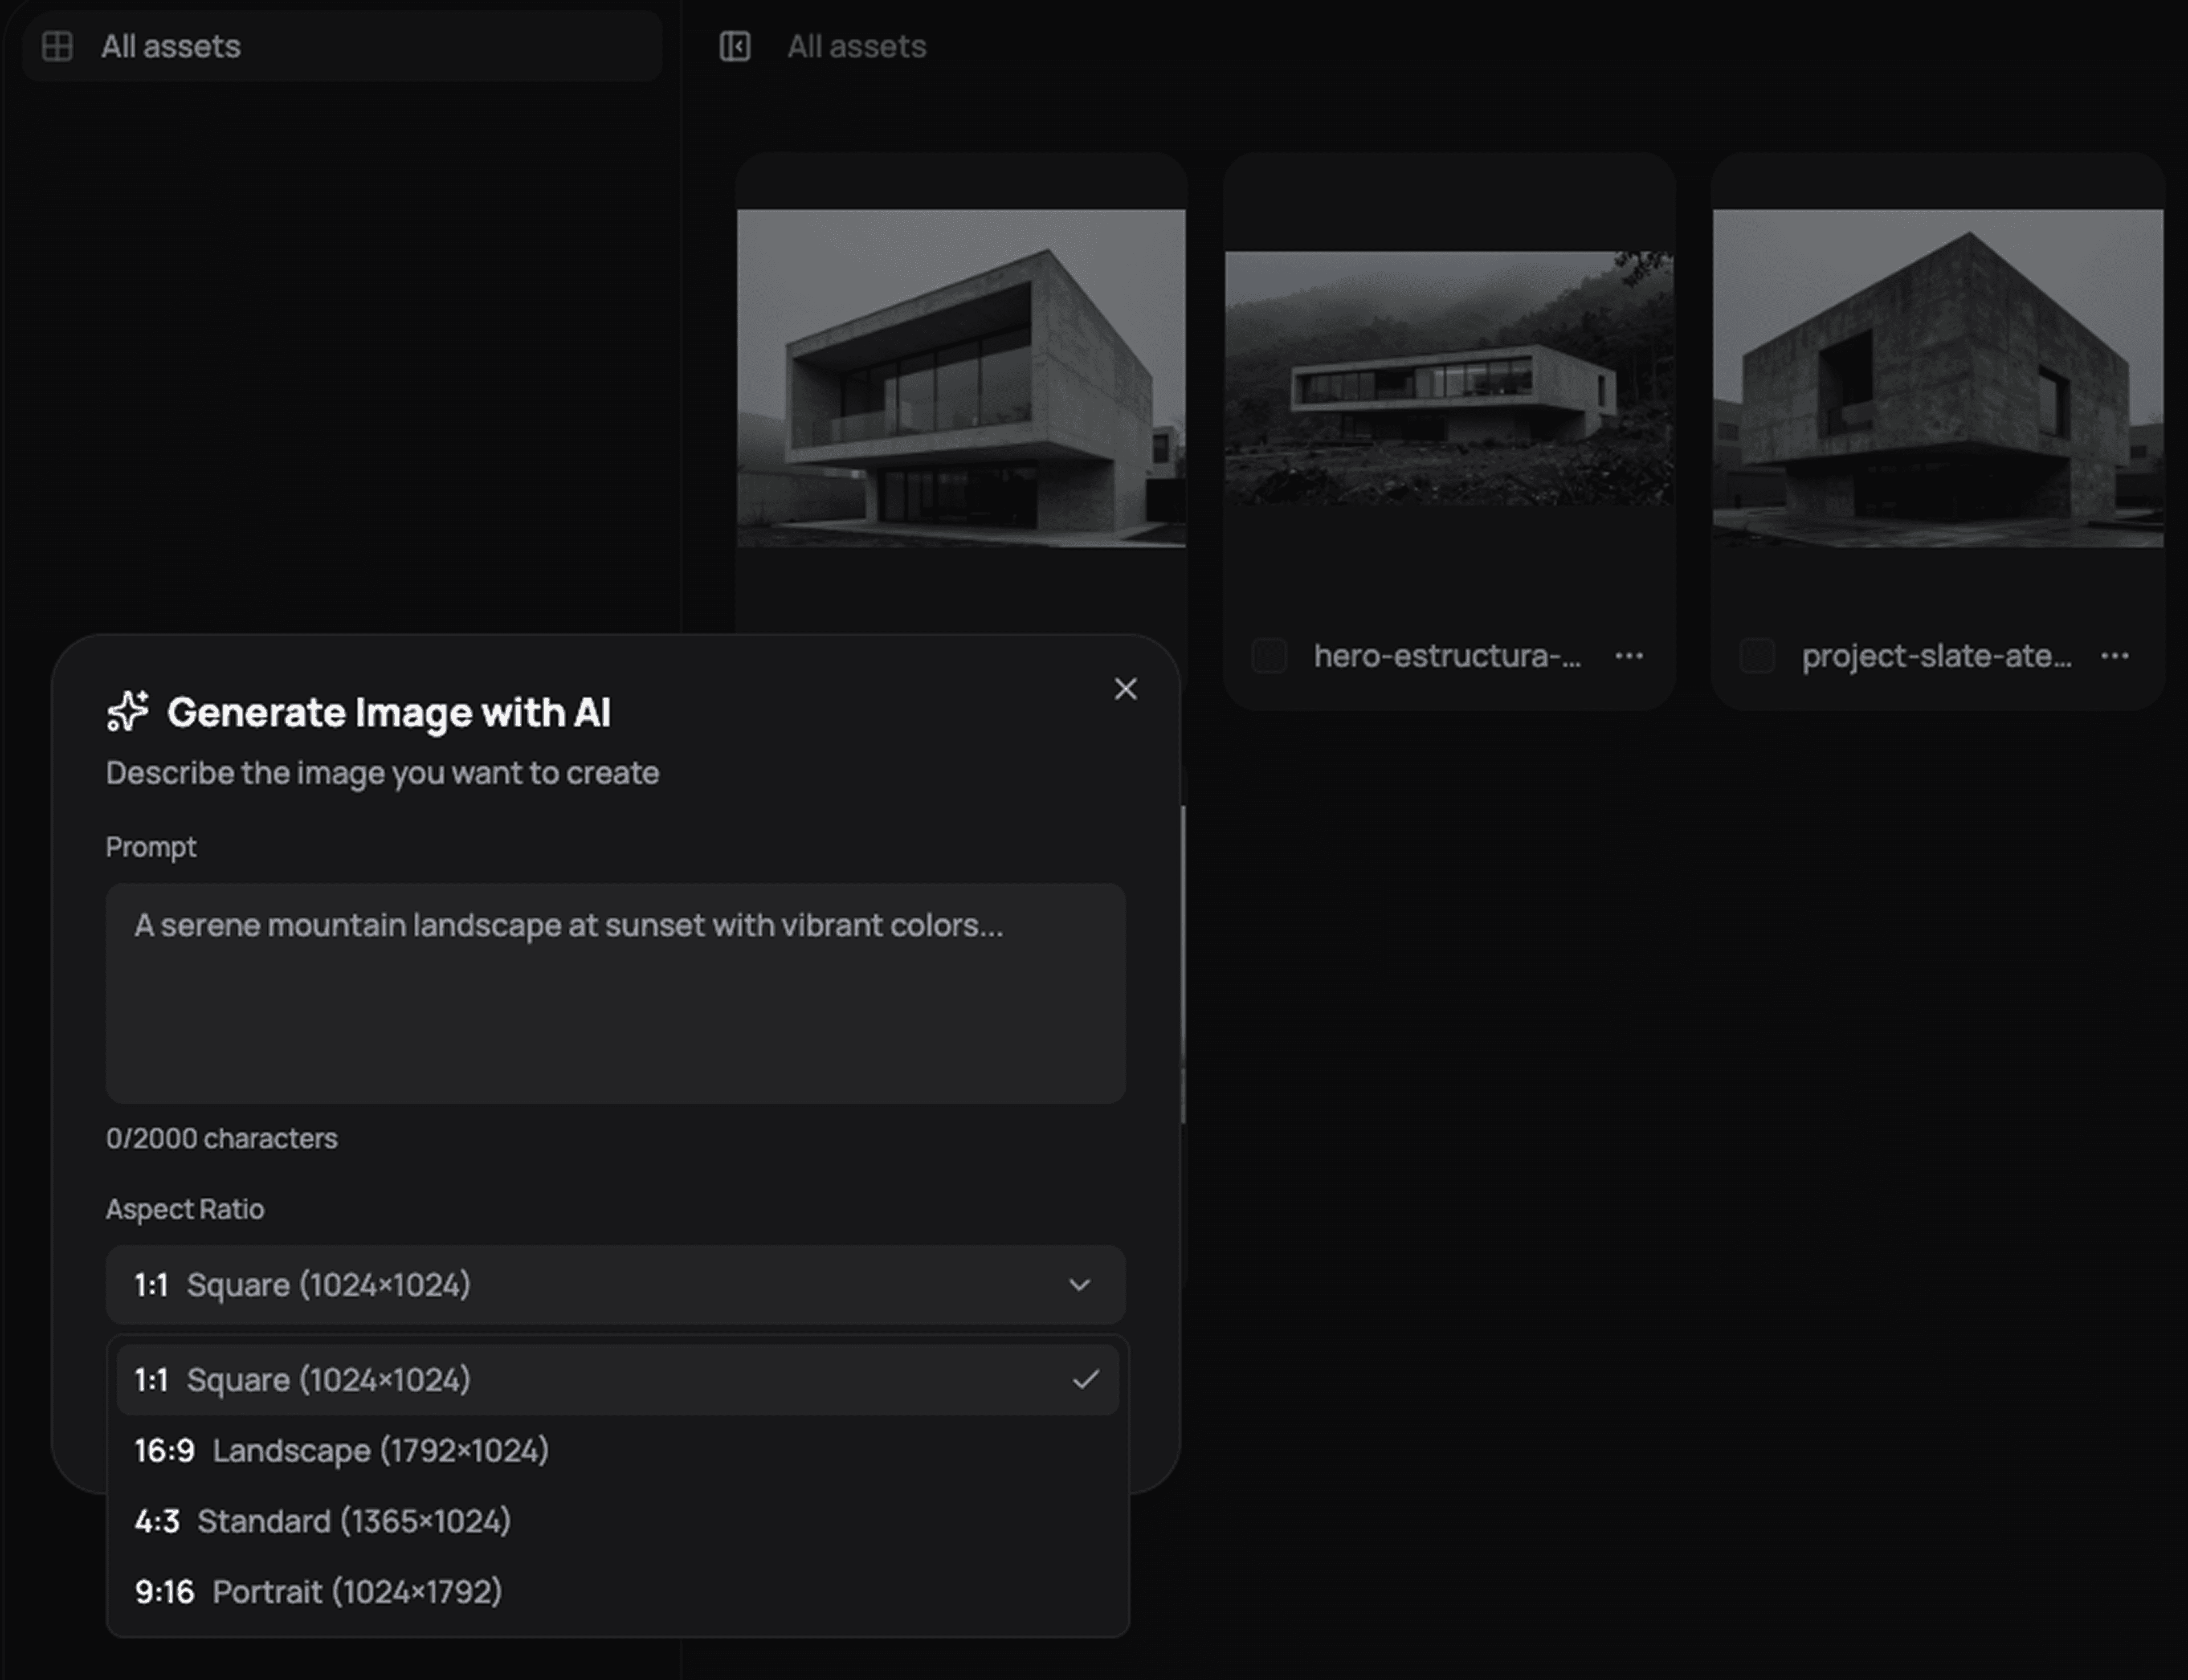Open the first concrete house thumbnail

pyautogui.click(x=961, y=378)
